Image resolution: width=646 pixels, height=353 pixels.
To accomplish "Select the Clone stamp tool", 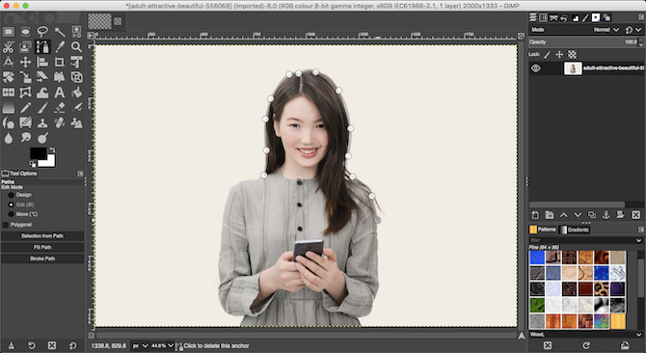I will pos(42,122).
